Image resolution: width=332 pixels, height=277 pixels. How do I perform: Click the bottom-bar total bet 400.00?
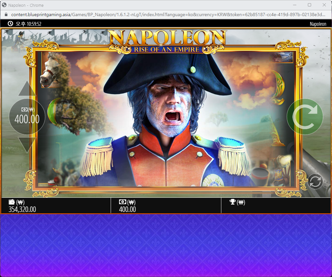127,209
